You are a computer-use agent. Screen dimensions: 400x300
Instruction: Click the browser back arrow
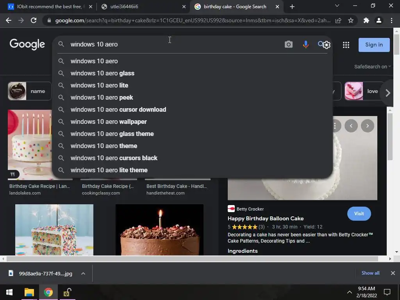[x=9, y=20]
